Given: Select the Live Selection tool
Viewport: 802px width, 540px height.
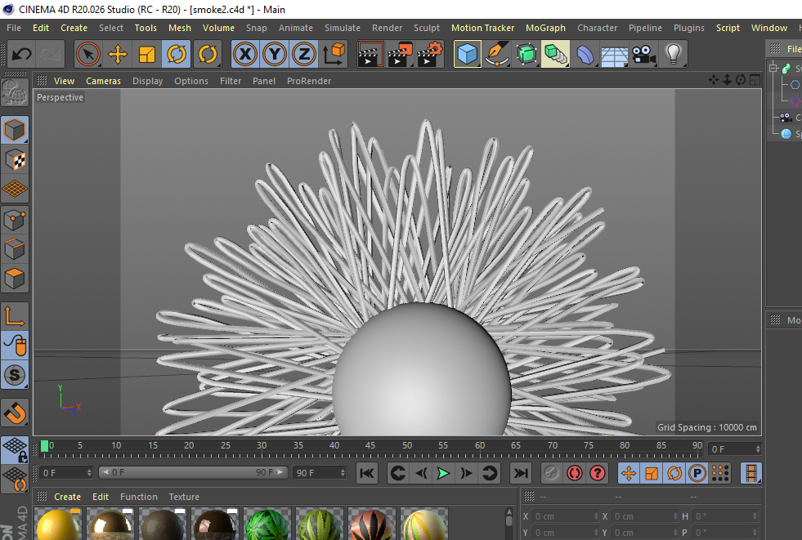Looking at the screenshot, I should [x=88, y=54].
